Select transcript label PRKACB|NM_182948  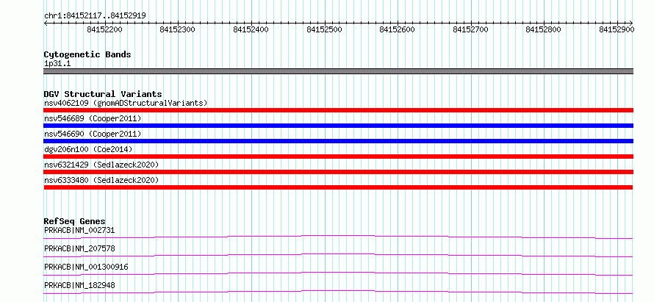click(79, 285)
